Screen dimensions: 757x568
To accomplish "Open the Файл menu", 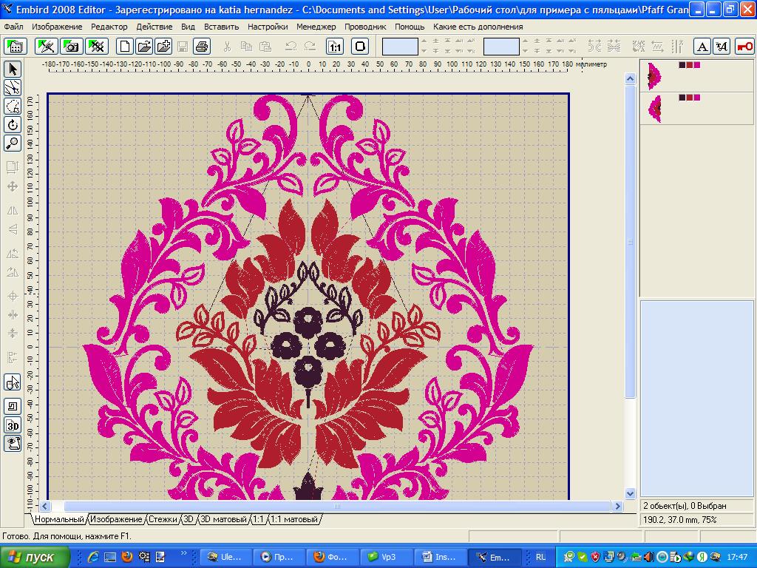I will coord(13,27).
